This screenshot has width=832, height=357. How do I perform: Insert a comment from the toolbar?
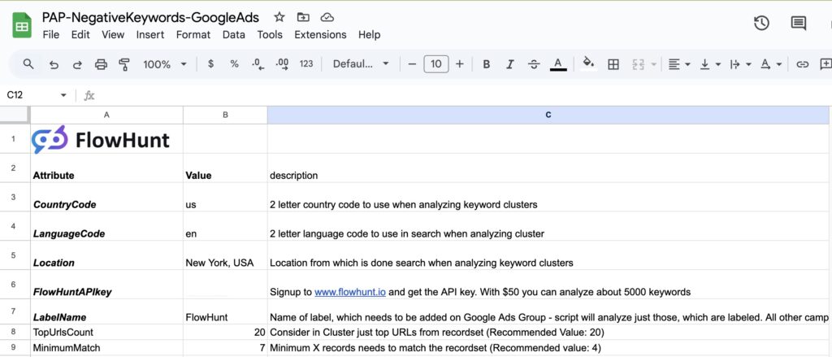825,64
